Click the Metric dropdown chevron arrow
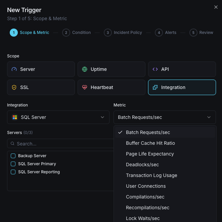Screen dimensions: 222x222 click(x=209, y=117)
